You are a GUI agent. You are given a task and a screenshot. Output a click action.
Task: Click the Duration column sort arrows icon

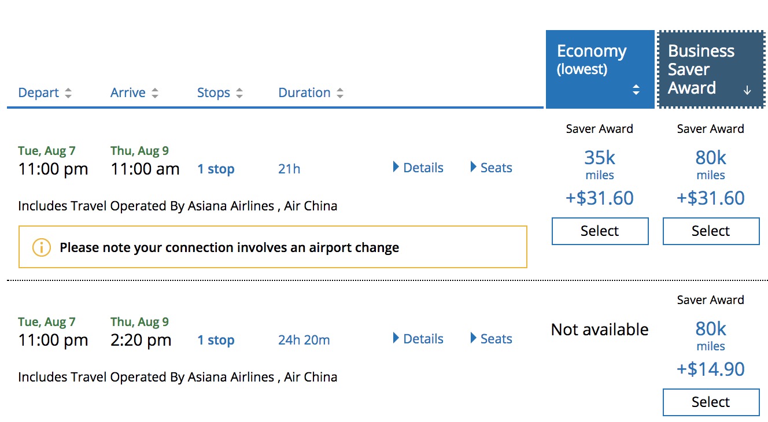pos(340,93)
